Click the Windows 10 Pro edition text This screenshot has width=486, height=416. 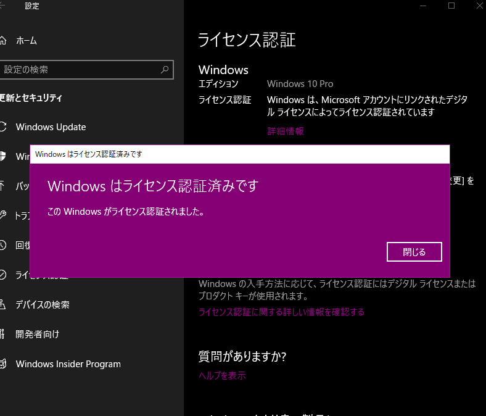click(x=300, y=84)
